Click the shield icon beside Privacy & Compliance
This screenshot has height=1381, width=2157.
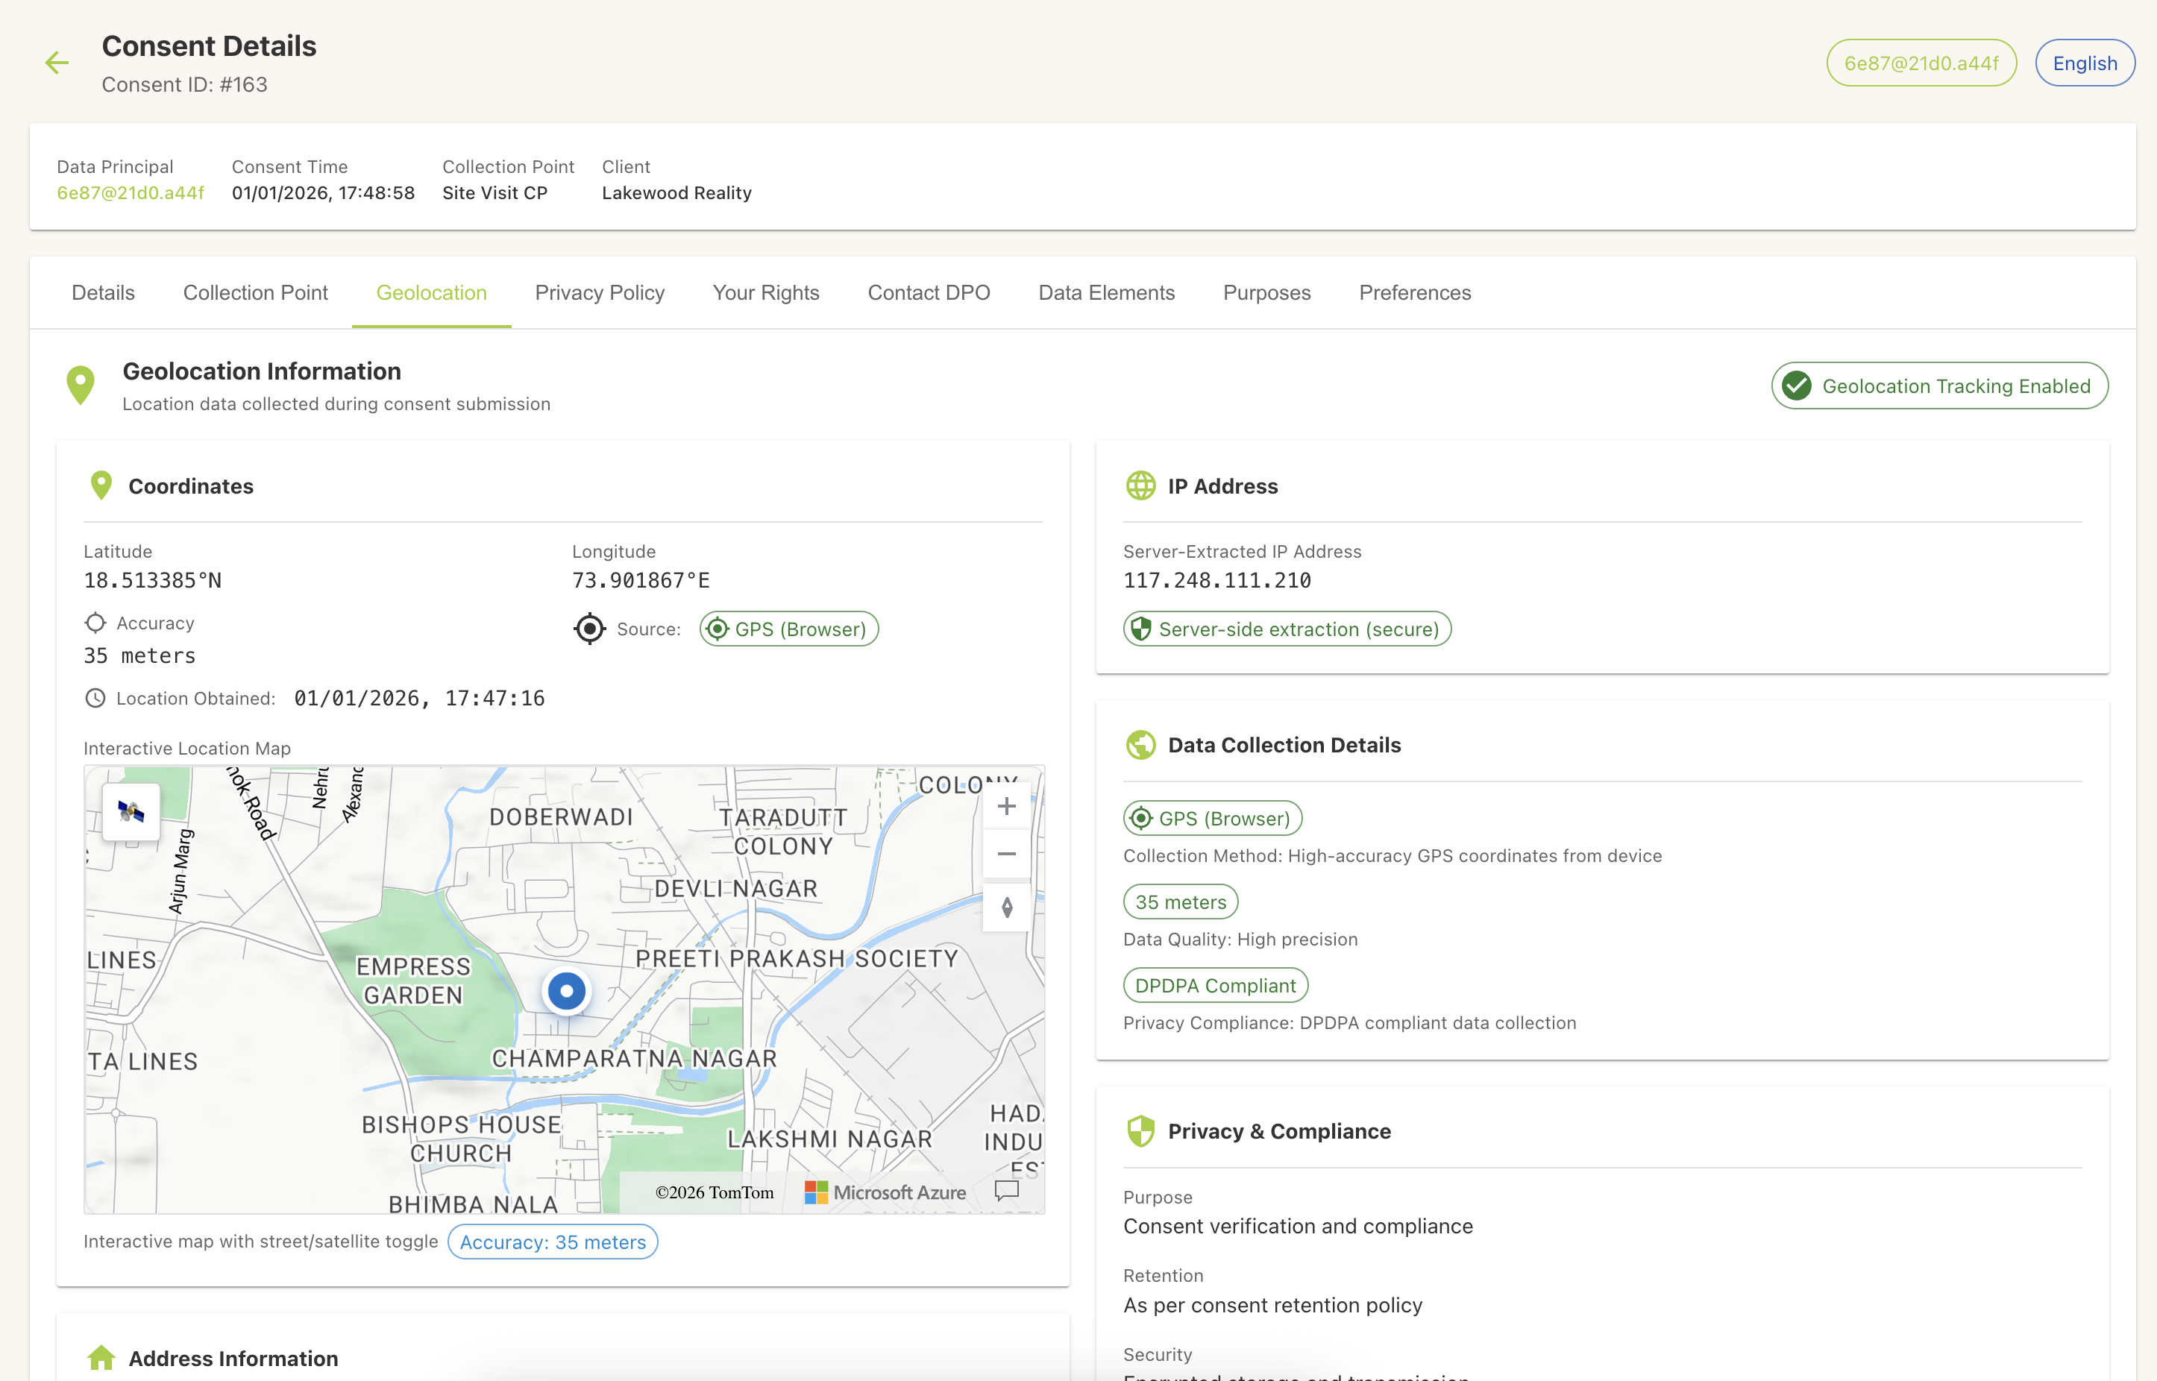point(1140,1130)
